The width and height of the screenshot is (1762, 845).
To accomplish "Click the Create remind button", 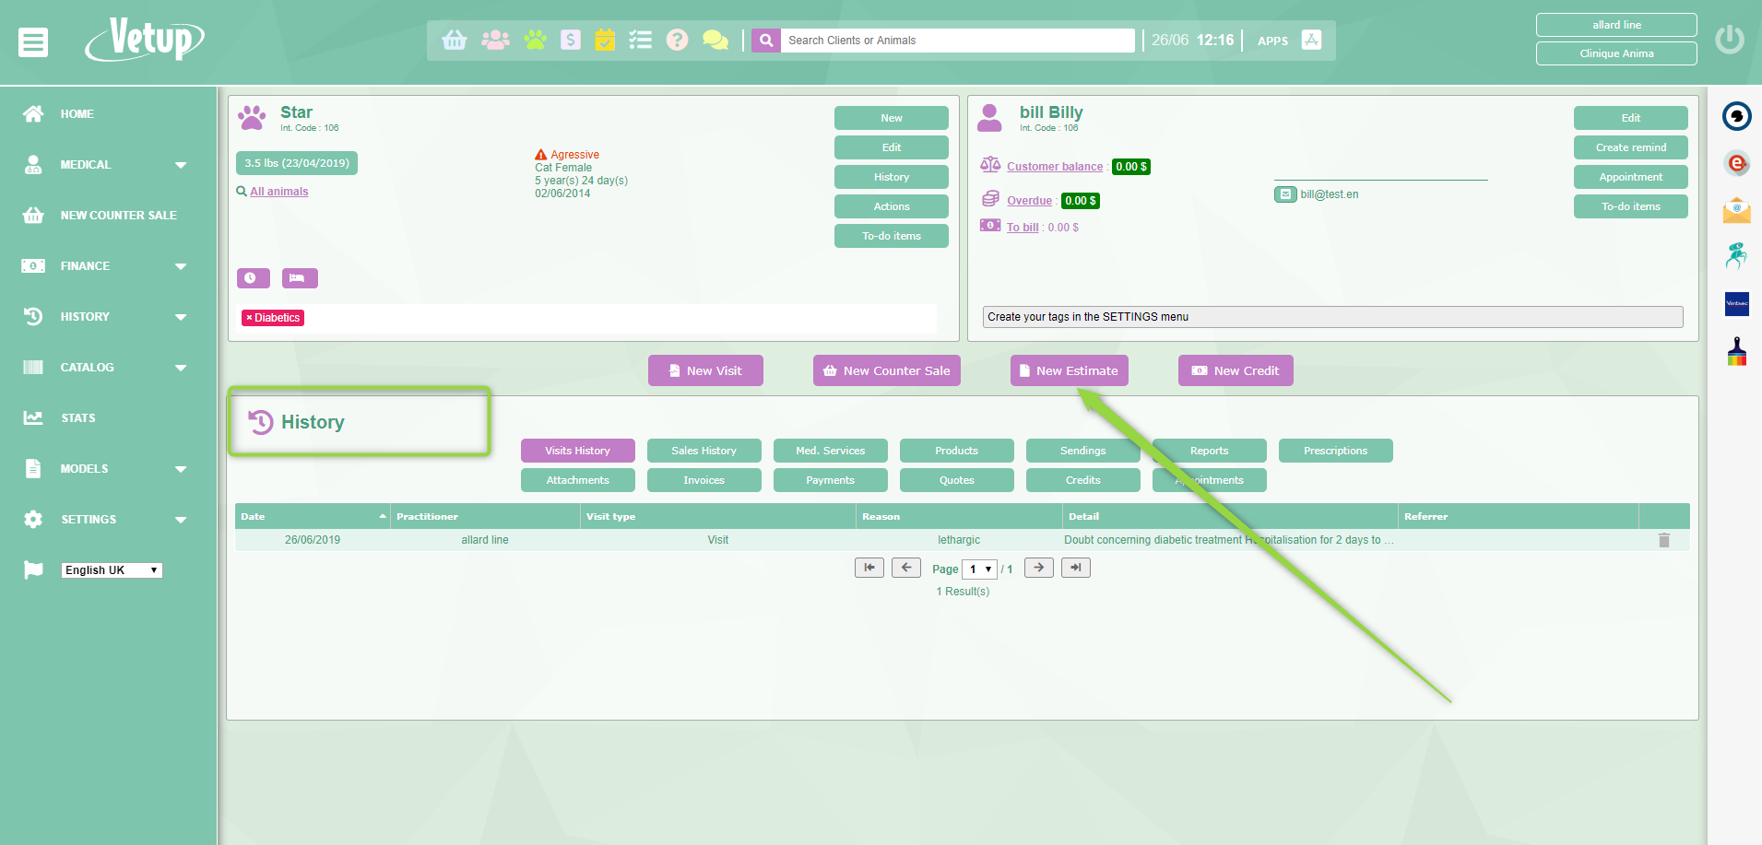I will tap(1631, 147).
